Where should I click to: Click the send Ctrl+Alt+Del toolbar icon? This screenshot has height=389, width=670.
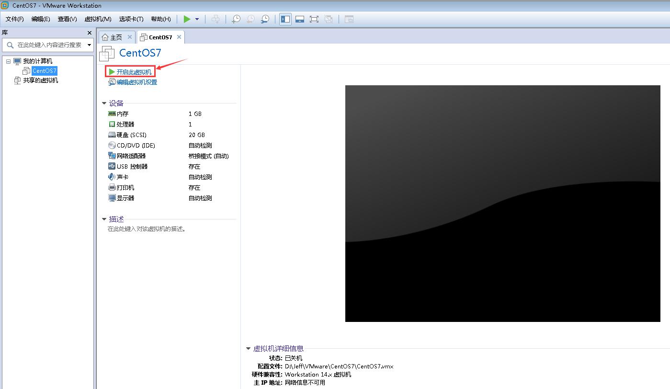[216, 19]
